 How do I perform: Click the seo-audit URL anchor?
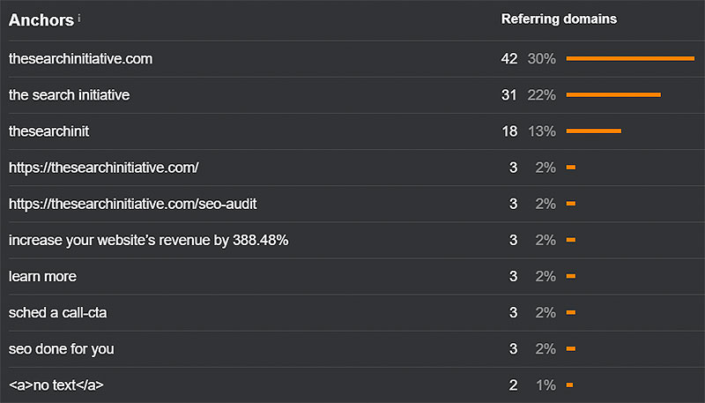click(x=133, y=204)
